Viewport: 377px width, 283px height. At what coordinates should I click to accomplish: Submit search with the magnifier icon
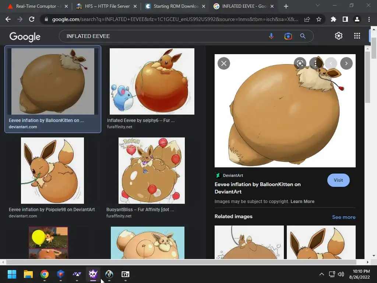303,36
